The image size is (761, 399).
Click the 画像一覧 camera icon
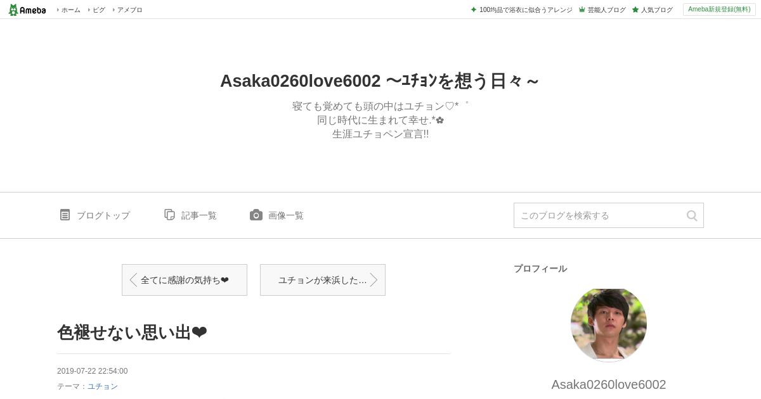pos(256,215)
